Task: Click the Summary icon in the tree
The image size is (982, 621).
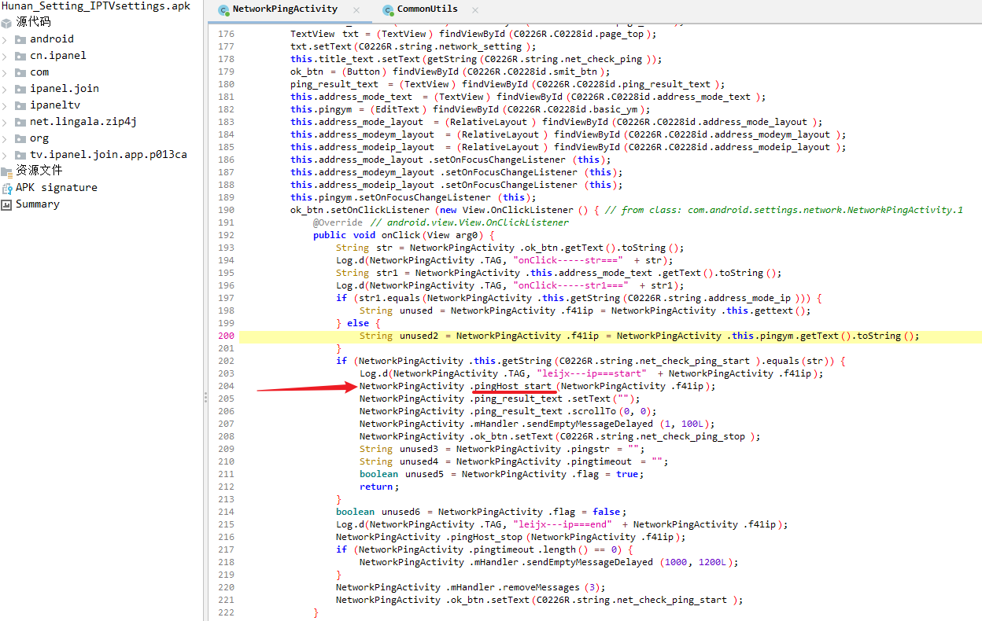Action: pyautogui.click(x=6, y=204)
